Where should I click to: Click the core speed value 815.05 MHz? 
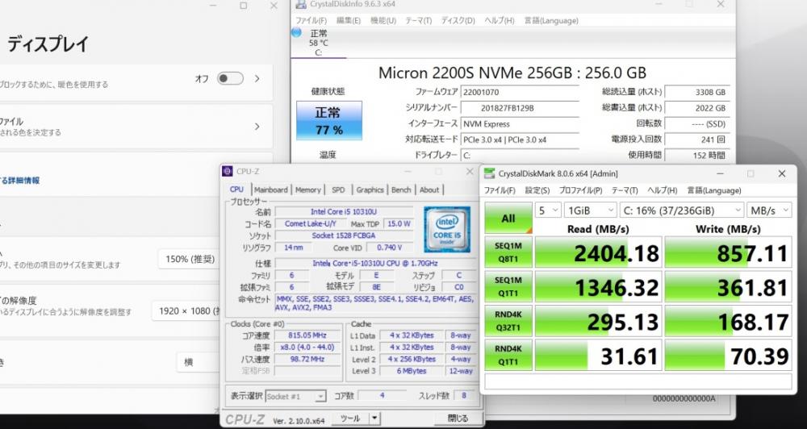pyautogui.click(x=307, y=335)
